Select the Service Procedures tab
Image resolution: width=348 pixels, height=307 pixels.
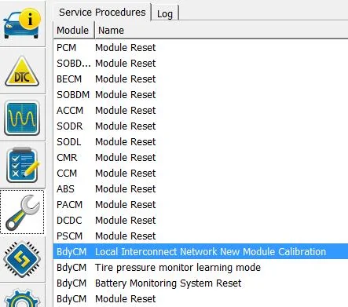(102, 12)
